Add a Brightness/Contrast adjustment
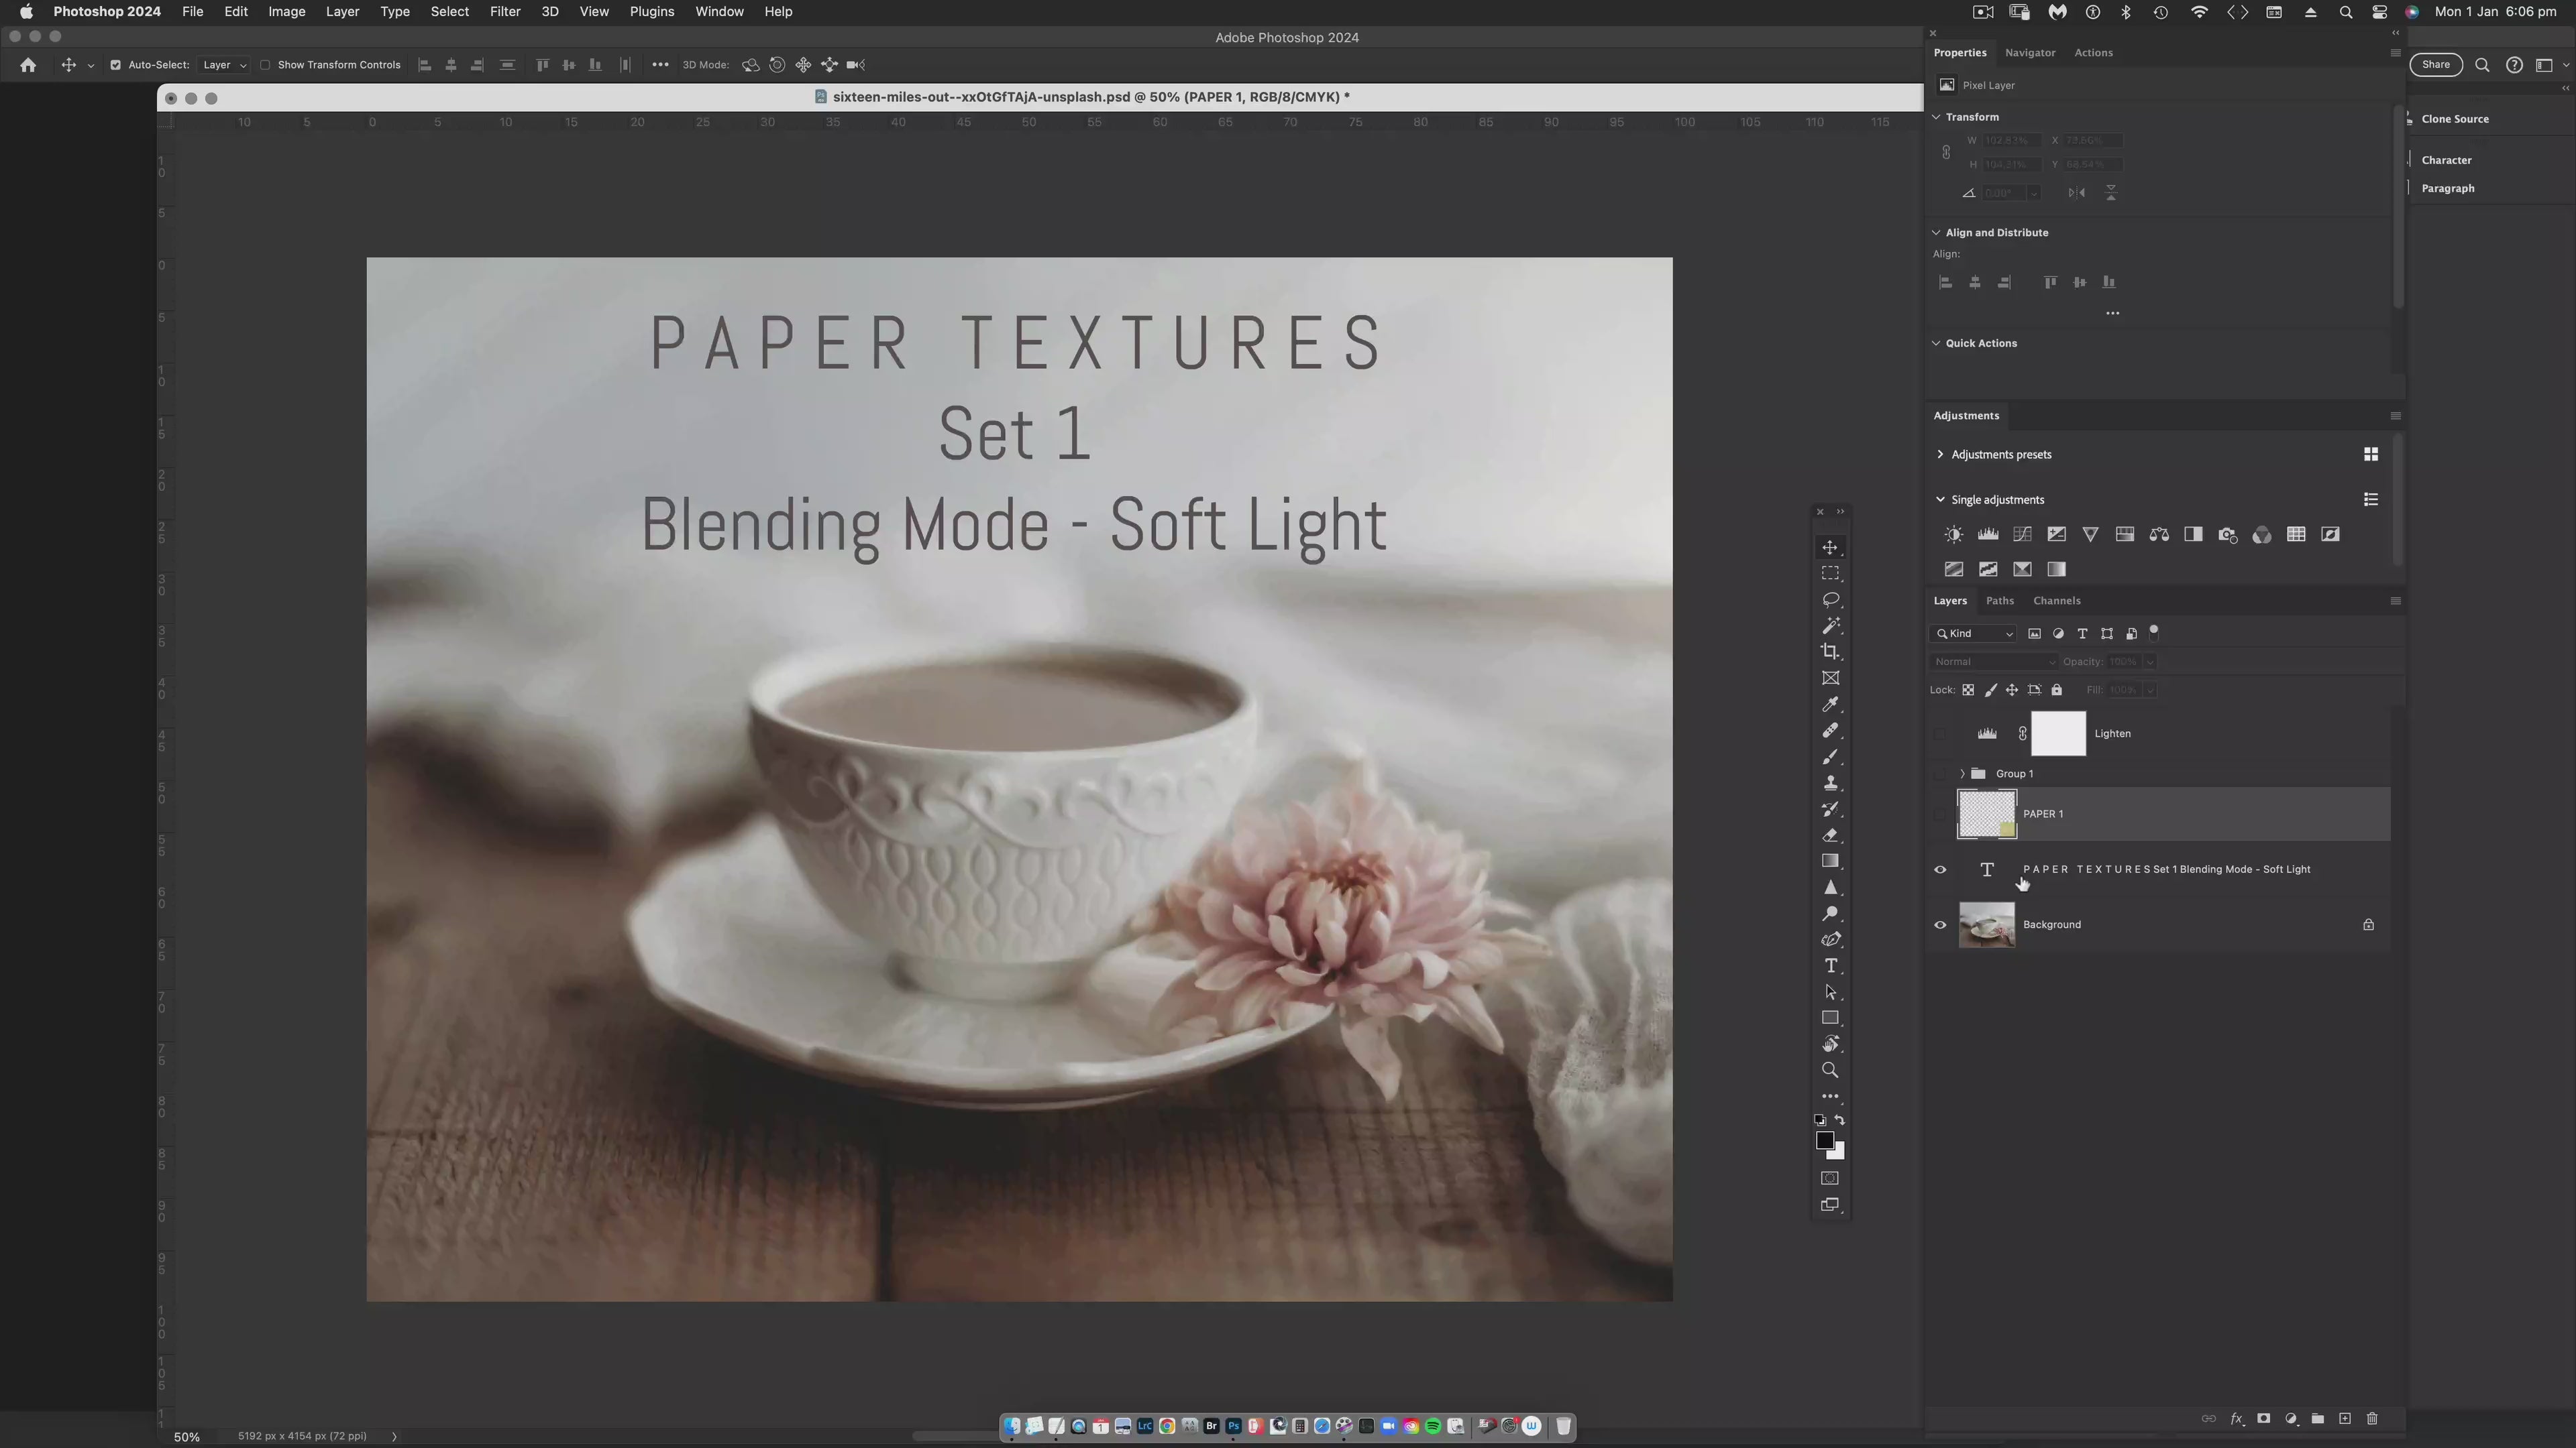Image resolution: width=2576 pixels, height=1448 pixels. [1953, 535]
